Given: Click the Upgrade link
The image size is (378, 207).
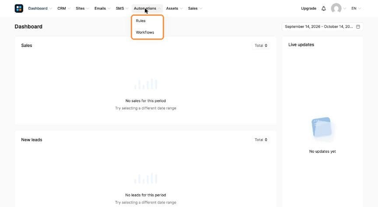Looking at the screenshot, I should (x=308, y=8).
